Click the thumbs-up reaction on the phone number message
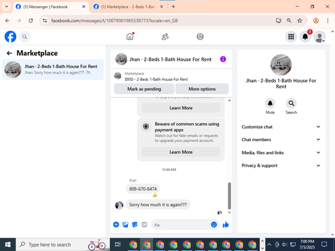The height and width of the screenshot is (251, 335). (155, 195)
